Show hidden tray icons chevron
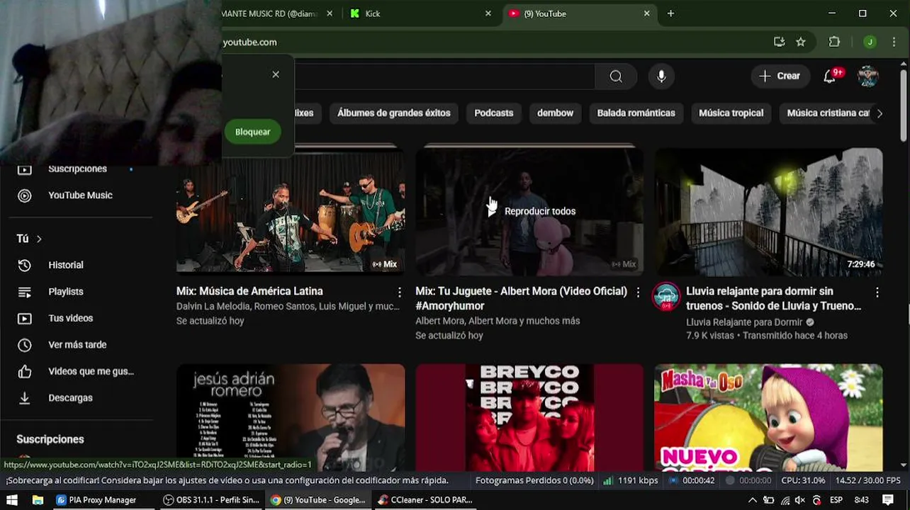This screenshot has height=510, width=910. [x=752, y=500]
